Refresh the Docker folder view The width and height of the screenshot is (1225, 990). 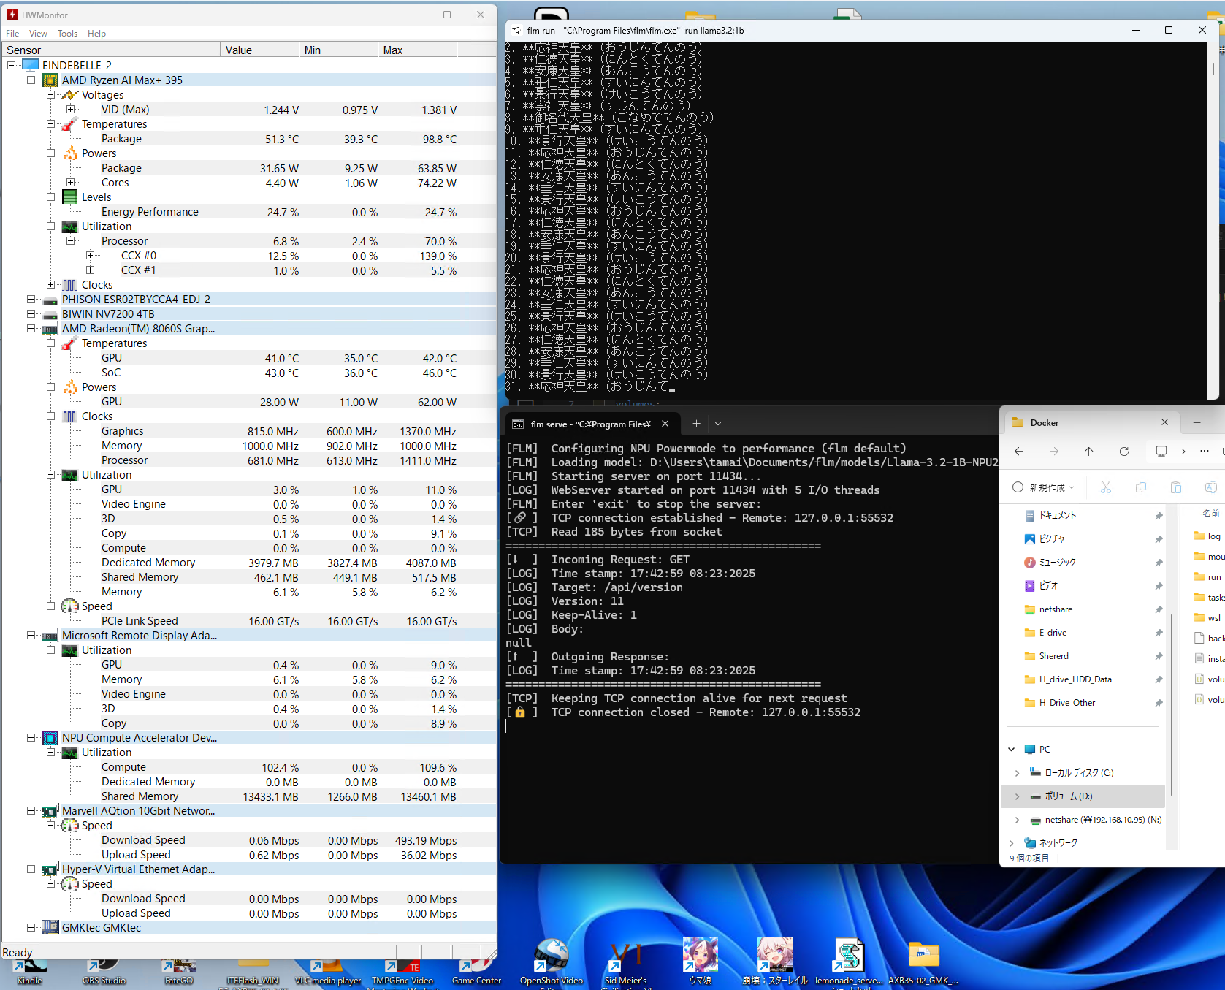click(x=1124, y=452)
